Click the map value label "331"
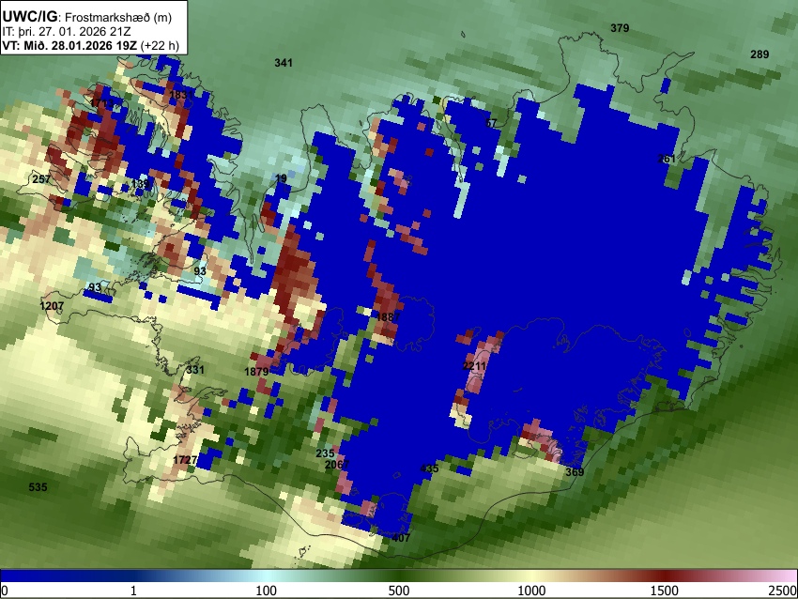The image size is (798, 599). (x=195, y=370)
